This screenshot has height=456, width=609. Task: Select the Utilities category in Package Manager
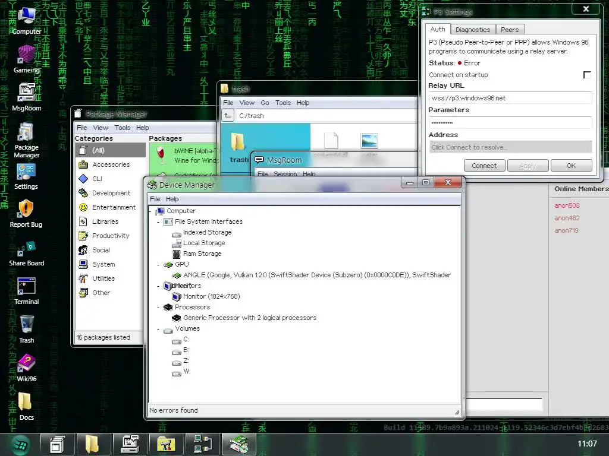110,278
